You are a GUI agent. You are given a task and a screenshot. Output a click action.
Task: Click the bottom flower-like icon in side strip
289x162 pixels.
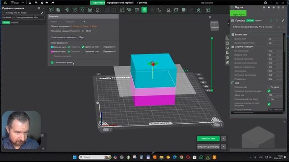pyautogui.click(x=227, y=63)
